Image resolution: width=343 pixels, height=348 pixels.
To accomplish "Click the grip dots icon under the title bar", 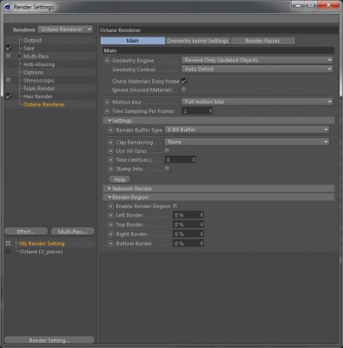I will (9, 19).
